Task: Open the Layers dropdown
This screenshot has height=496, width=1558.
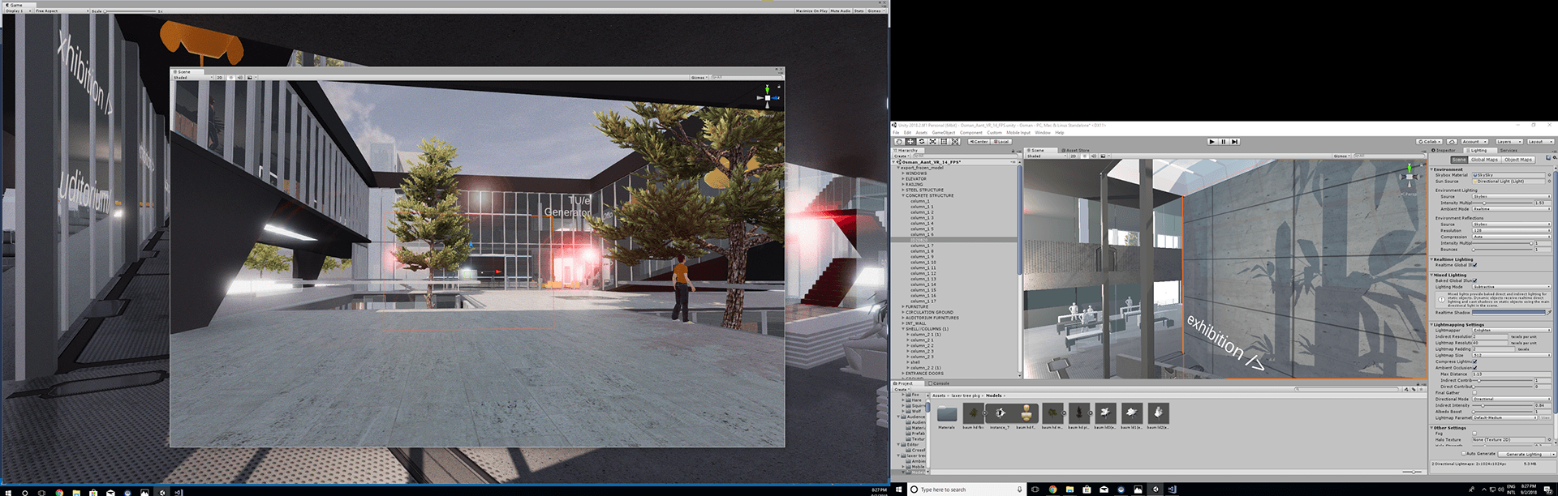Action: (x=1508, y=142)
